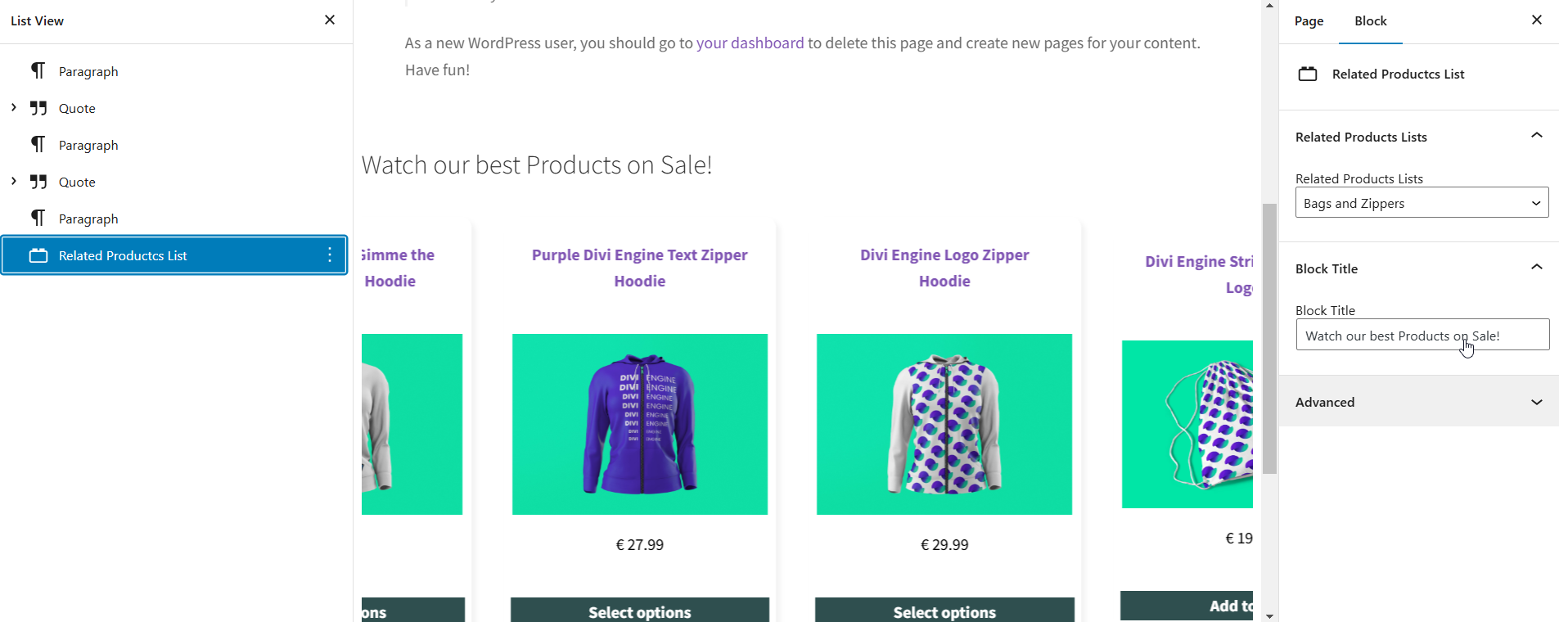Switch to the Block tab
The width and height of the screenshot is (1559, 622).
[1370, 21]
